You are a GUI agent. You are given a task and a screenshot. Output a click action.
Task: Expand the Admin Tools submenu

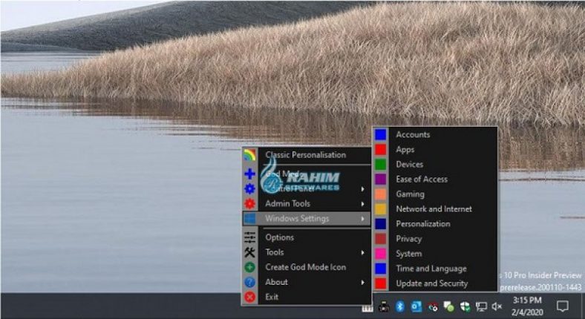pos(306,203)
